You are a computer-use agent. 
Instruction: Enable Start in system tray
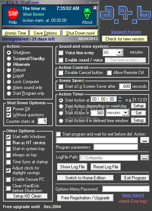coord(8,149)
